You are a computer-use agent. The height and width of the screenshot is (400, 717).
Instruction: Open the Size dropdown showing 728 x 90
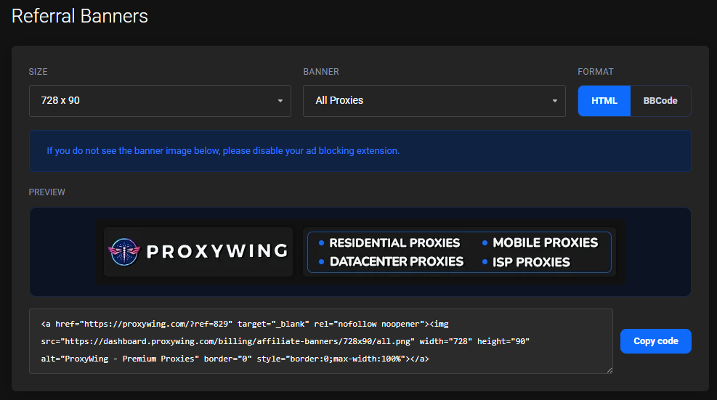pos(160,101)
